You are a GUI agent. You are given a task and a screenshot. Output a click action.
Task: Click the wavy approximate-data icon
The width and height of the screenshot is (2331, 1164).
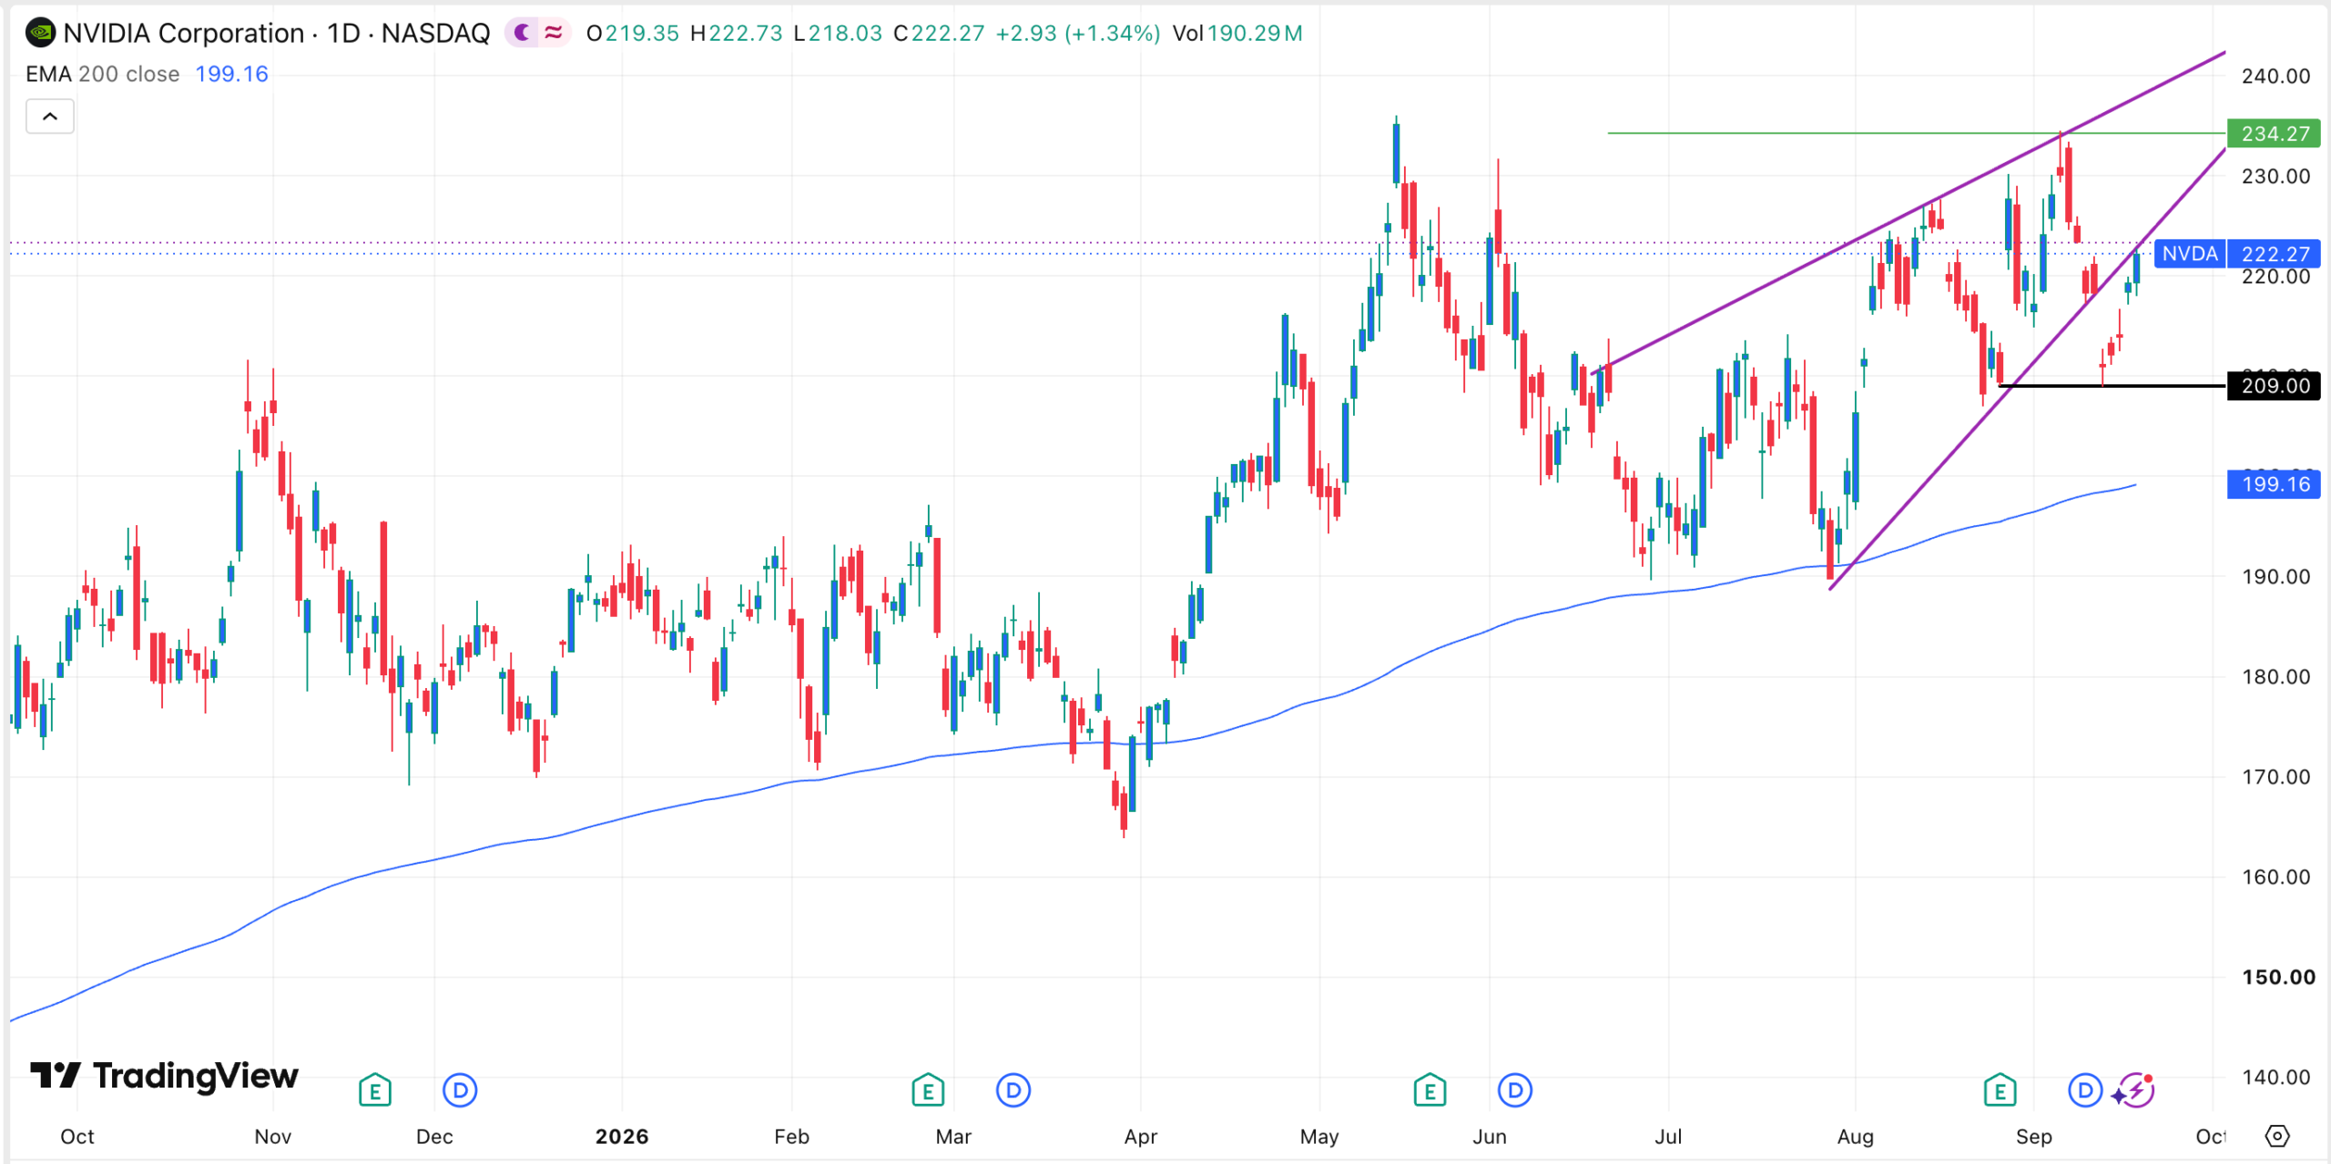click(554, 34)
